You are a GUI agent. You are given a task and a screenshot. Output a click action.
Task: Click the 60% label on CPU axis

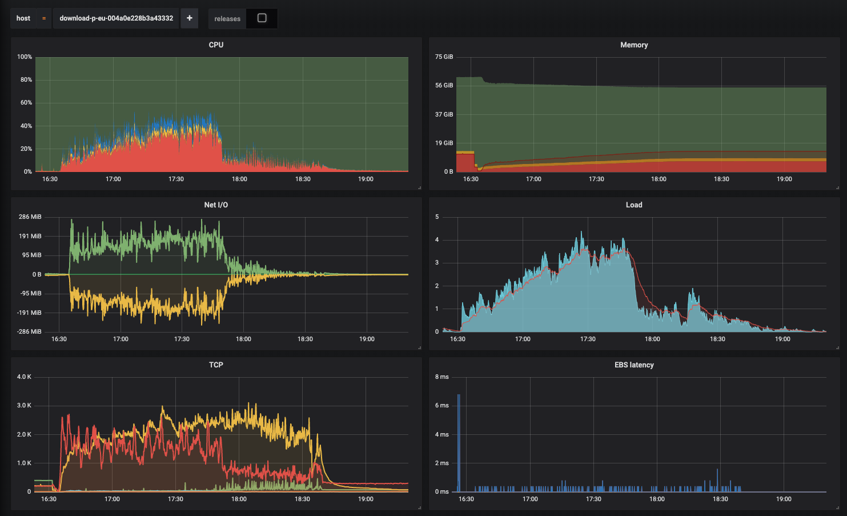pyautogui.click(x=26, y=103)
